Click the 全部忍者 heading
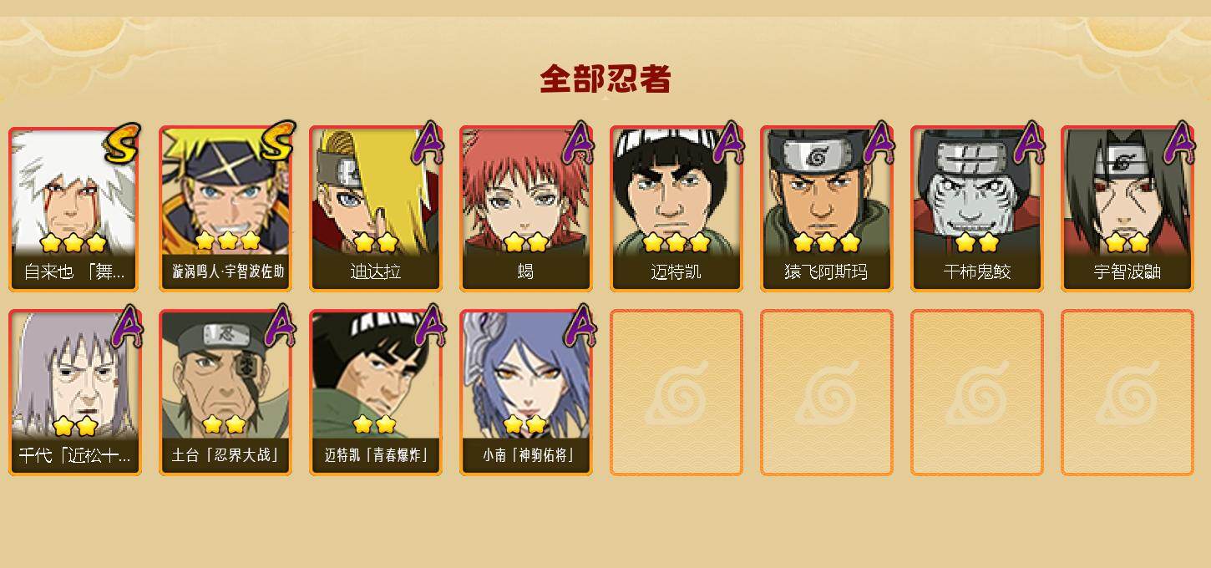This screenshot has height=568, width=1211. (605, 79)
